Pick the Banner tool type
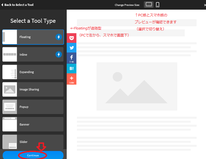Screen dimensions: 206x159 pyautogui.click(x=33, y=124)
